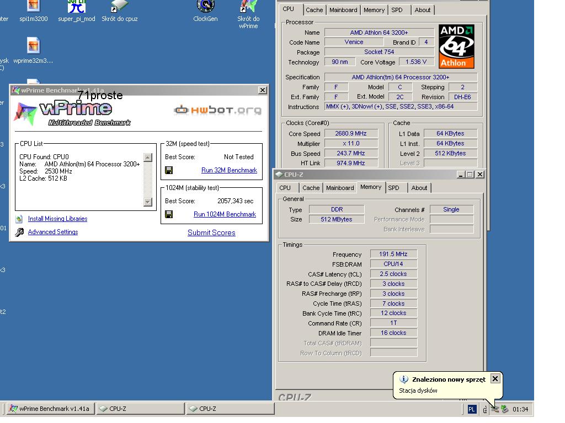Select Cache tab in back CPU-Z window
The width and height of the screenshot is (565, 423).
click(x=314, y=10)
